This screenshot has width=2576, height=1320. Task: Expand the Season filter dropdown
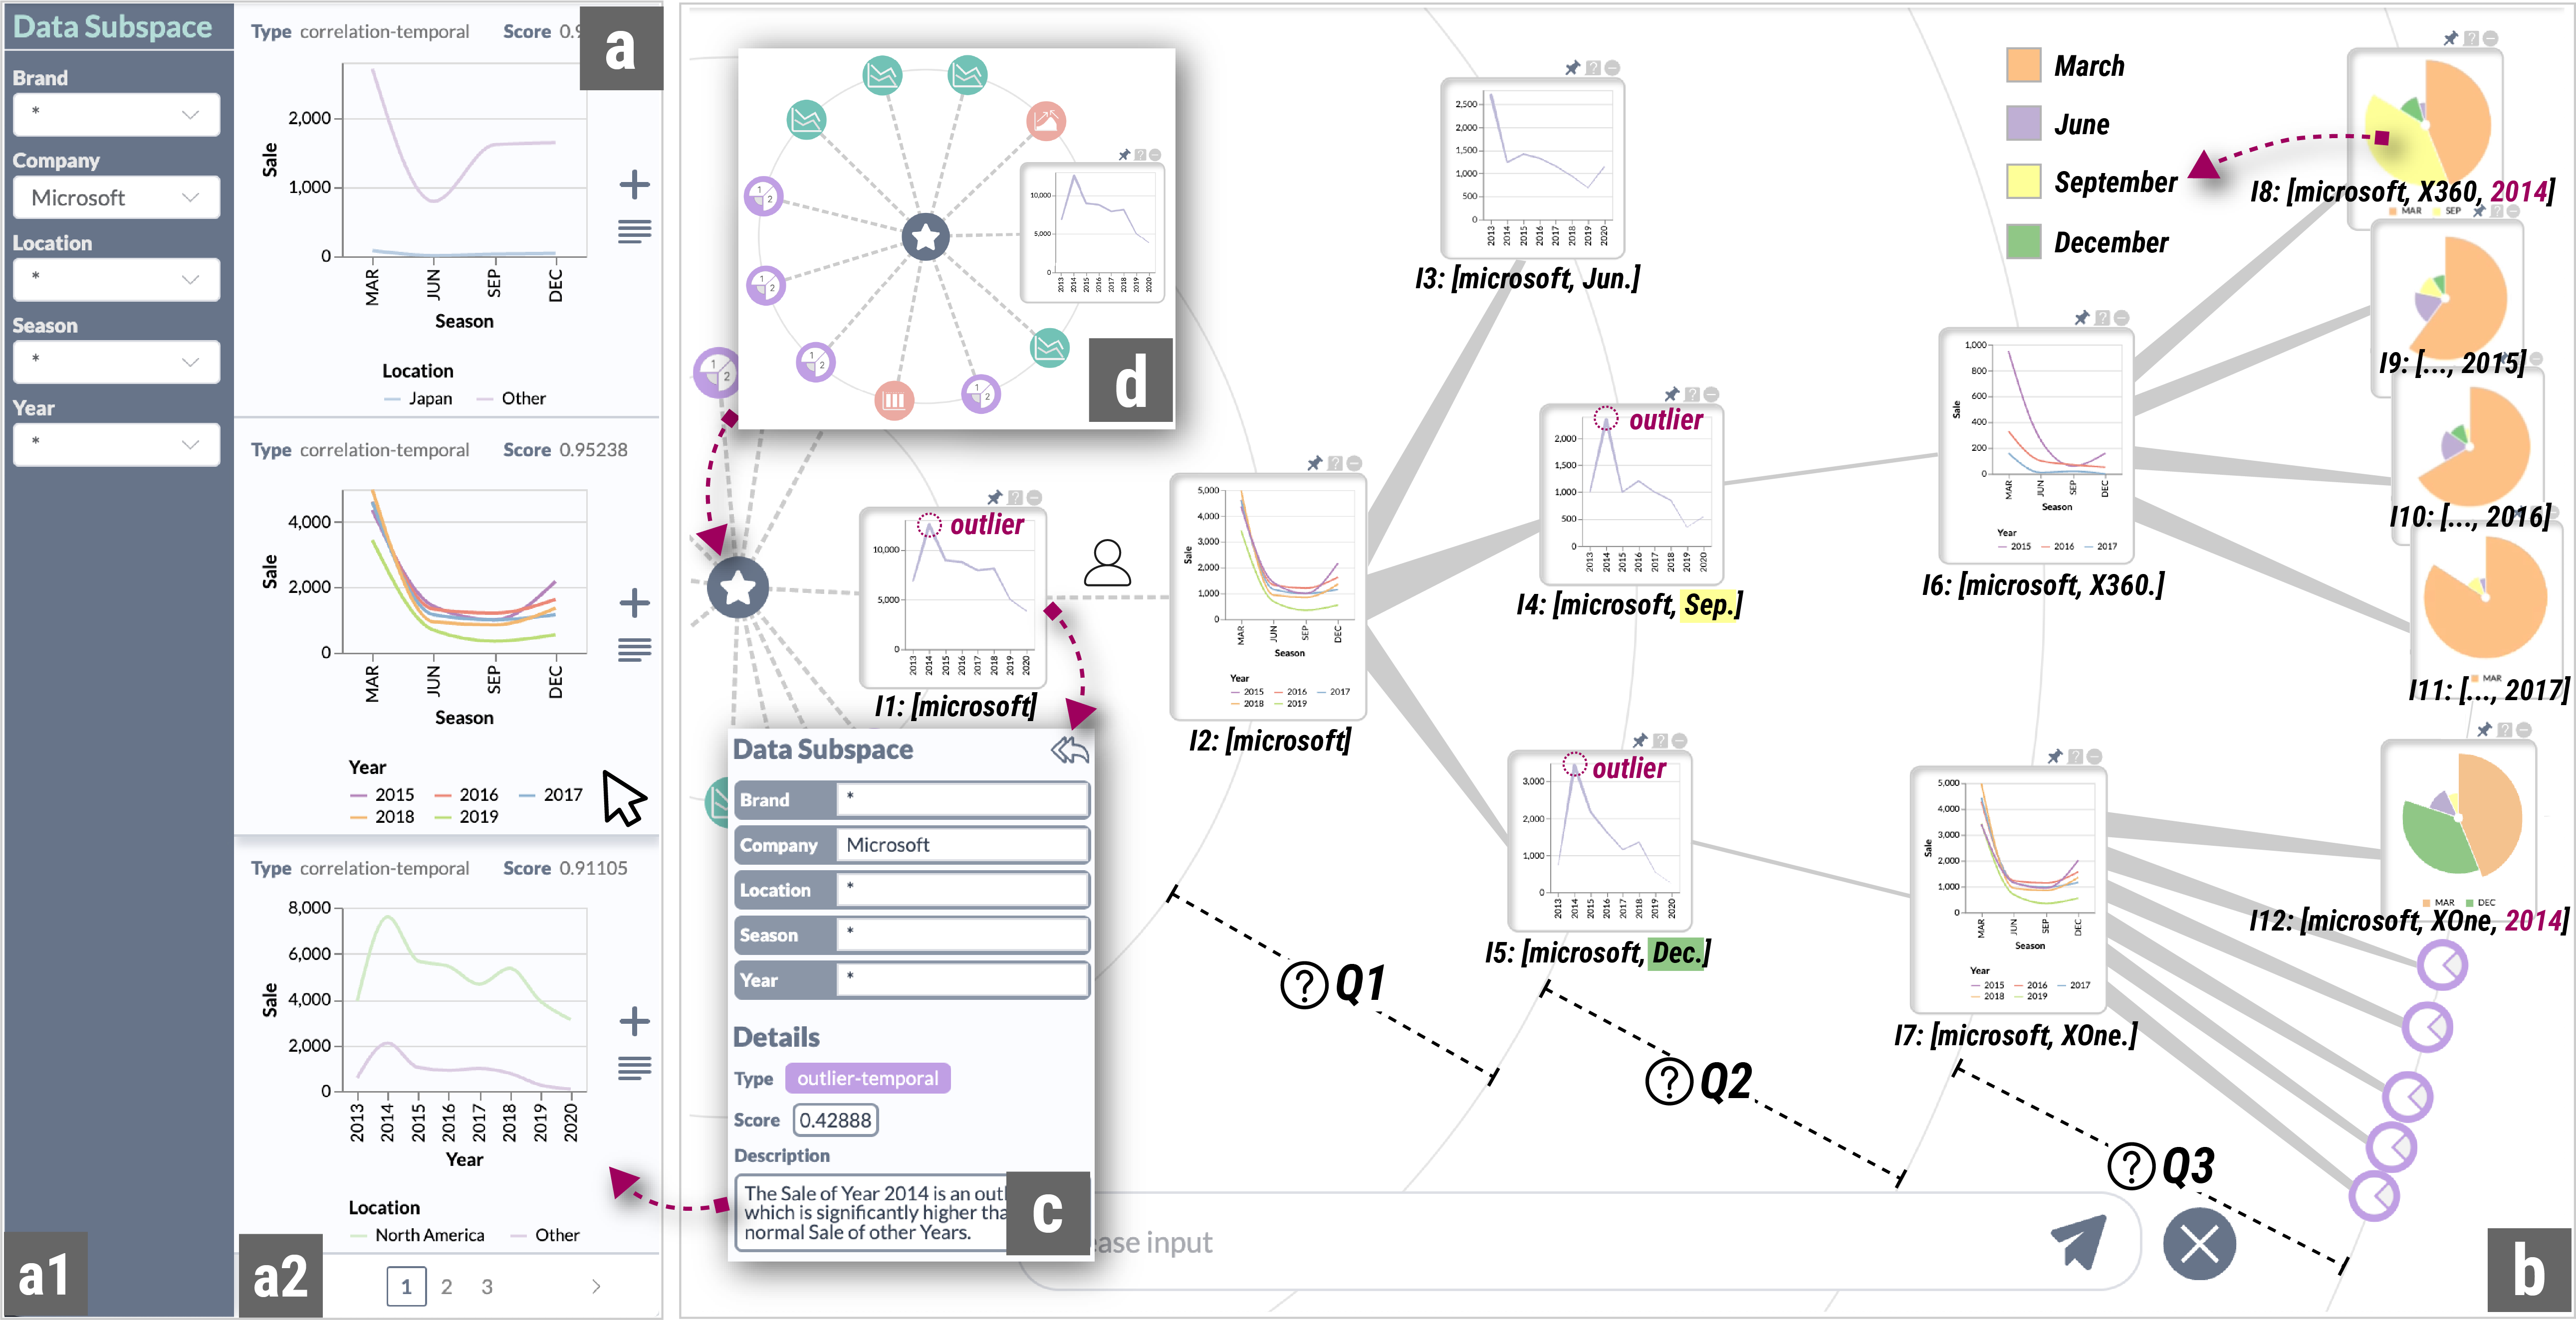[x=116, y=361]
